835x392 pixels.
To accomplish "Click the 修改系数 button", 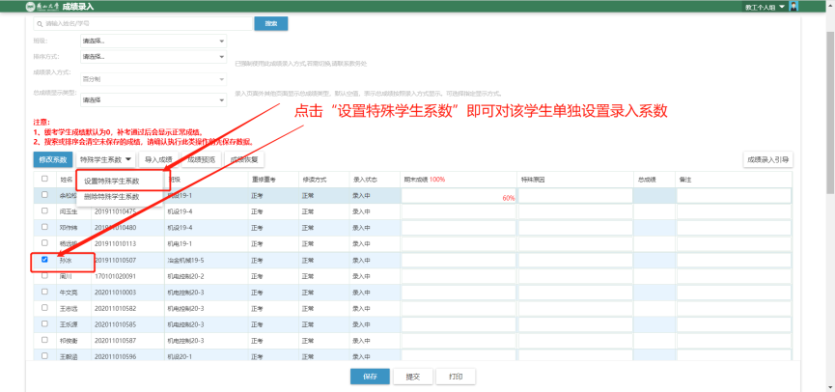I will pos(52,159).
